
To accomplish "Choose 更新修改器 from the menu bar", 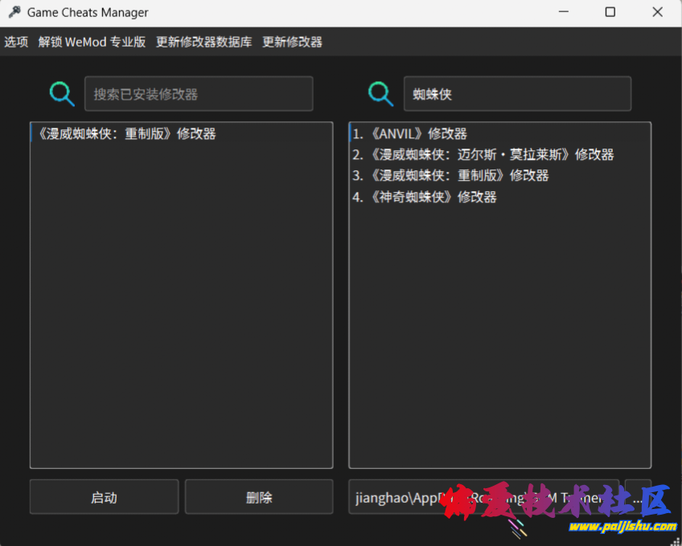I will 292,42.
